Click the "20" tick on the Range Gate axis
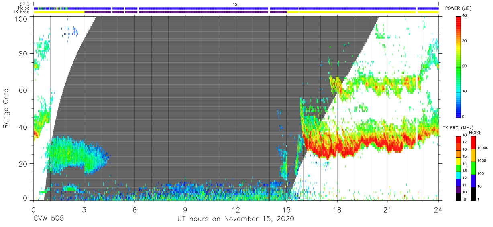493x227 pixels. tap(23, 164)
